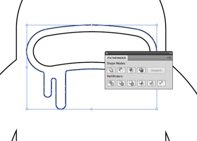Click the Minus Back pathfinder icon

coord(161,83)
